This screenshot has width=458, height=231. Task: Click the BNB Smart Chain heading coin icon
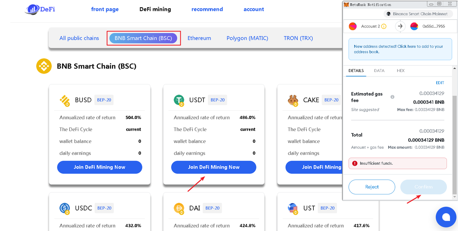click(x=44, y=66)
